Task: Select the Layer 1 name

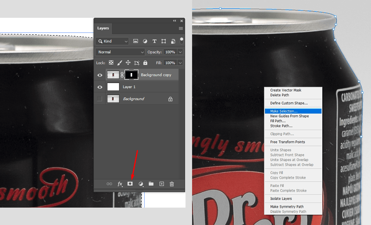Action: pos(129,87)
